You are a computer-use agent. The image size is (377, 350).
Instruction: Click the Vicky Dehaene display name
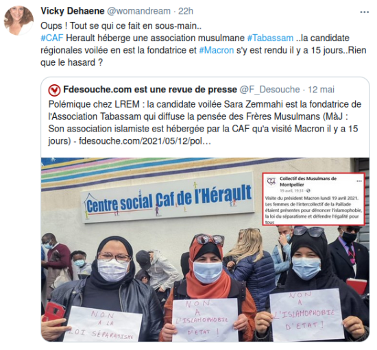(73, 11)
